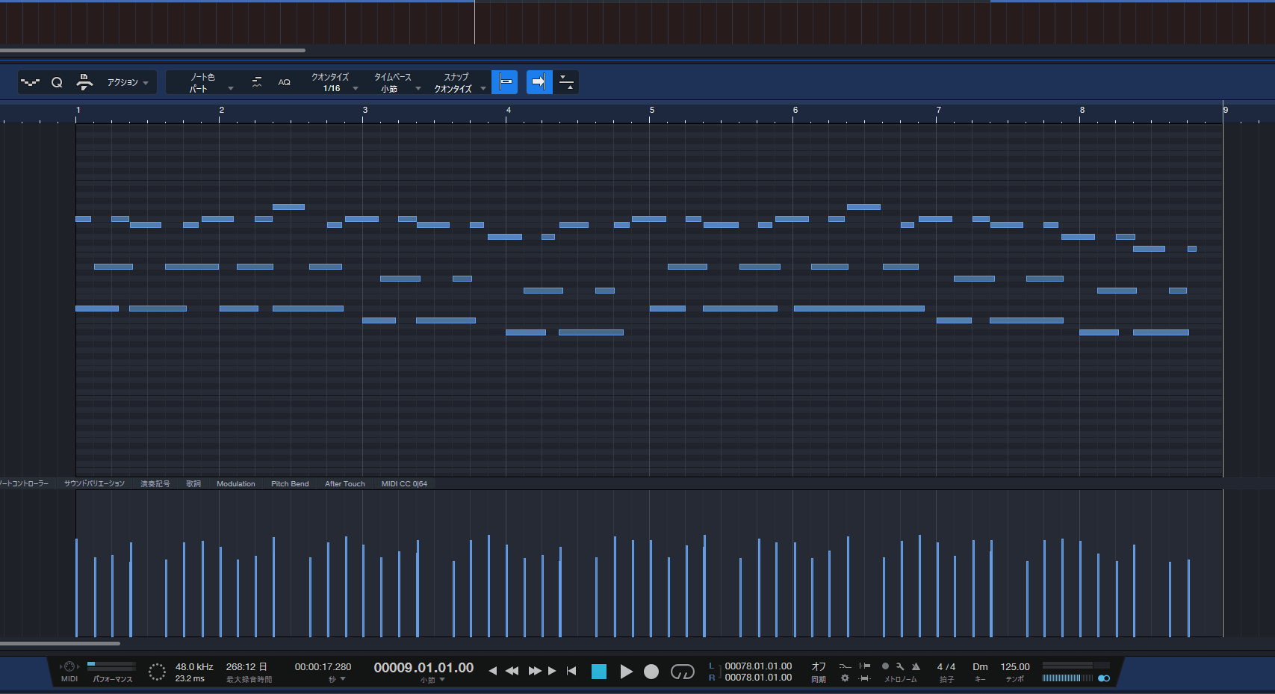Click the rewind button
This screenshot has width=1275, height=694.
(x=512, y=671)
